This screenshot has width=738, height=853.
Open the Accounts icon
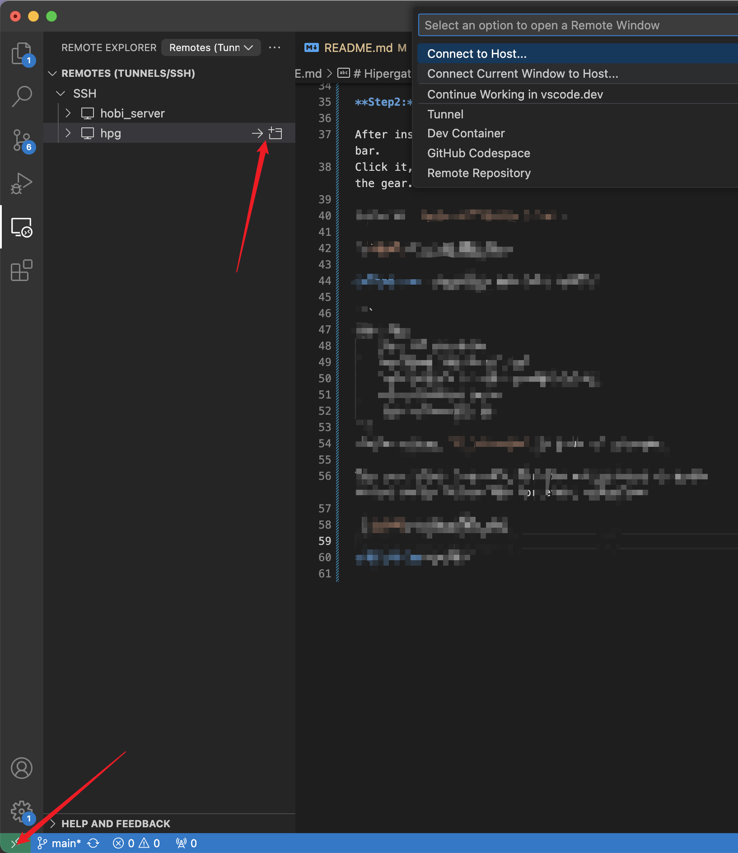tap(22, 768)
